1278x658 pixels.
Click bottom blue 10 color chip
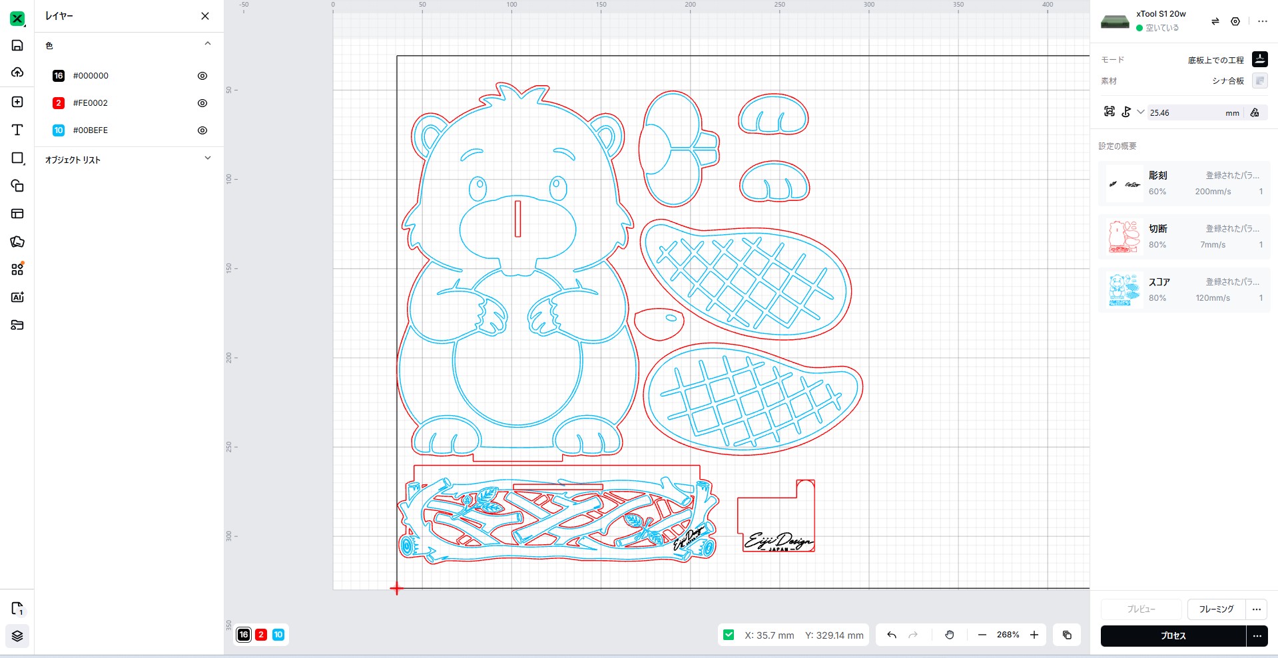(278, 635)
